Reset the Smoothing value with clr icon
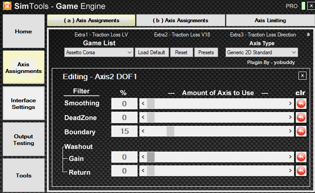The image size is (315, 193). click(x=301, y=104)
